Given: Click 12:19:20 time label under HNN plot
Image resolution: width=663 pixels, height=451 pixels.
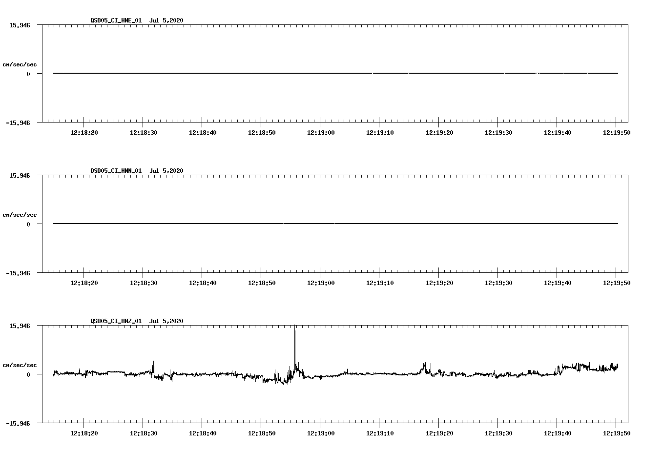Looking at the screenshot, I should [439, 283].
